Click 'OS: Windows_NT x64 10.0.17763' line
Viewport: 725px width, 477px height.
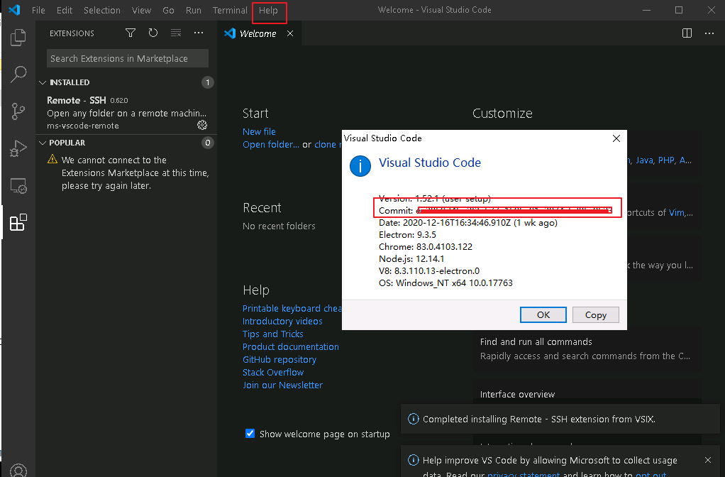click(x=445, y=283)
